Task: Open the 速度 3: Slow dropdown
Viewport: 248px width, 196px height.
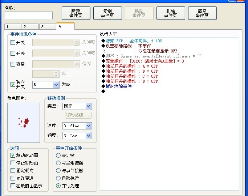Action: pos(77,126)
